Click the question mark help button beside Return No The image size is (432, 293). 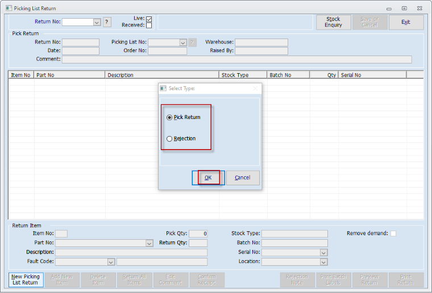coord(107,22)
